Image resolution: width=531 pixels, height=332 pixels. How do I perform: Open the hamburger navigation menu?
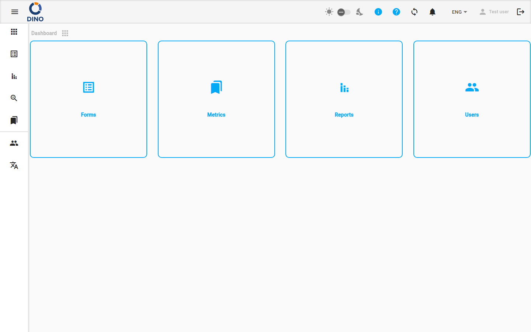tap(15, 12)
